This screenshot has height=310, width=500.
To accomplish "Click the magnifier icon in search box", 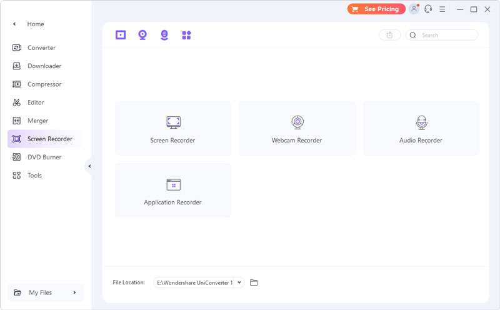I will pos(413,35).
